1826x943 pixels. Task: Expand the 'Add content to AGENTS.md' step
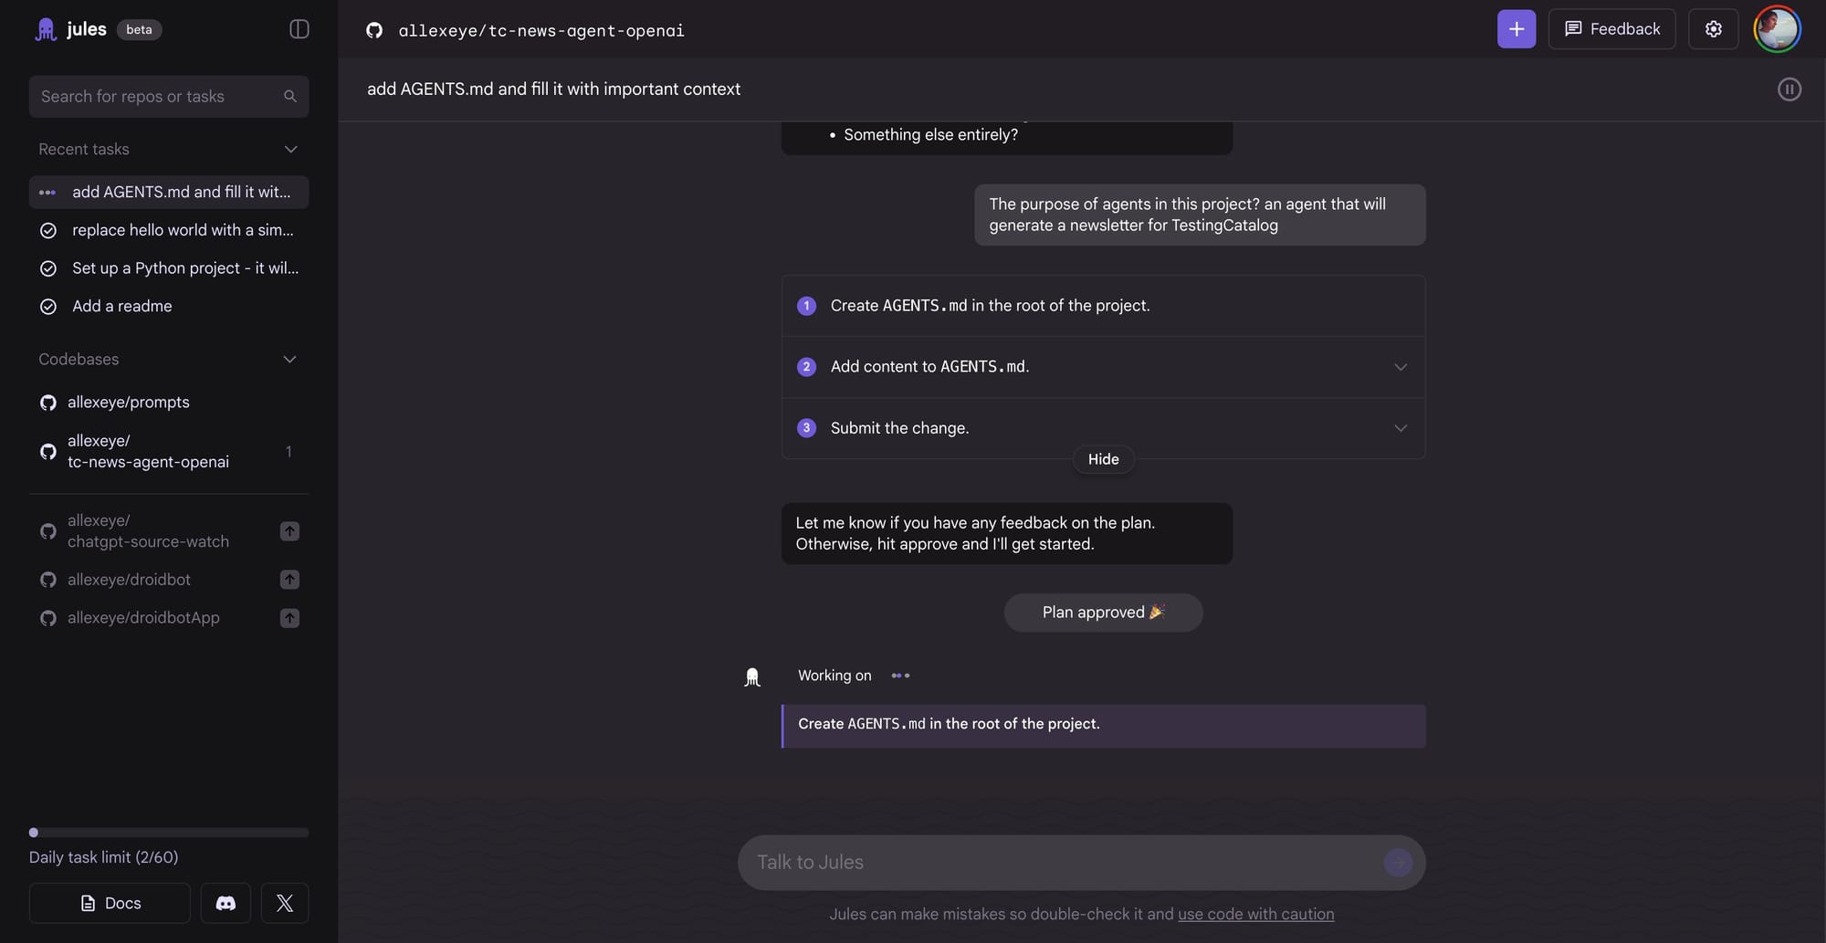[x=1400, y=367]
